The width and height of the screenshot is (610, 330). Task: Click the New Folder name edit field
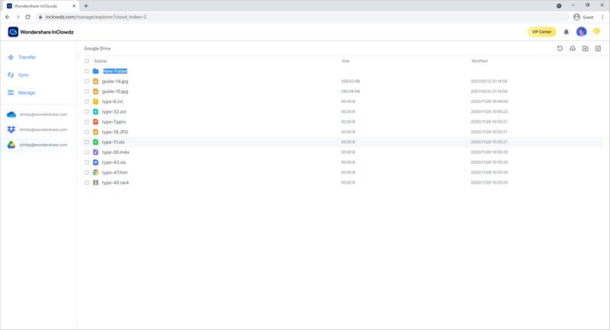pyautogui.click(x=115, y=71)
